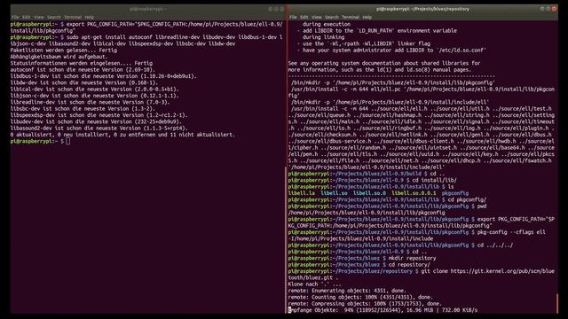Viewport: 568px width, 319px height.
Task: Click the '/etc/ld.so.conf' administrator line
Action: 391,50
